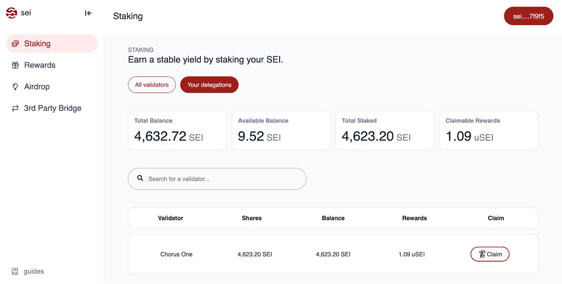The image size is (562, 284).
Task: Collapse the sidebar with the arrow icon
Action: pyautogui.click(x=88, y=13)
